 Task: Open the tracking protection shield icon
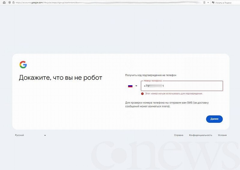(x=10, y=2)
